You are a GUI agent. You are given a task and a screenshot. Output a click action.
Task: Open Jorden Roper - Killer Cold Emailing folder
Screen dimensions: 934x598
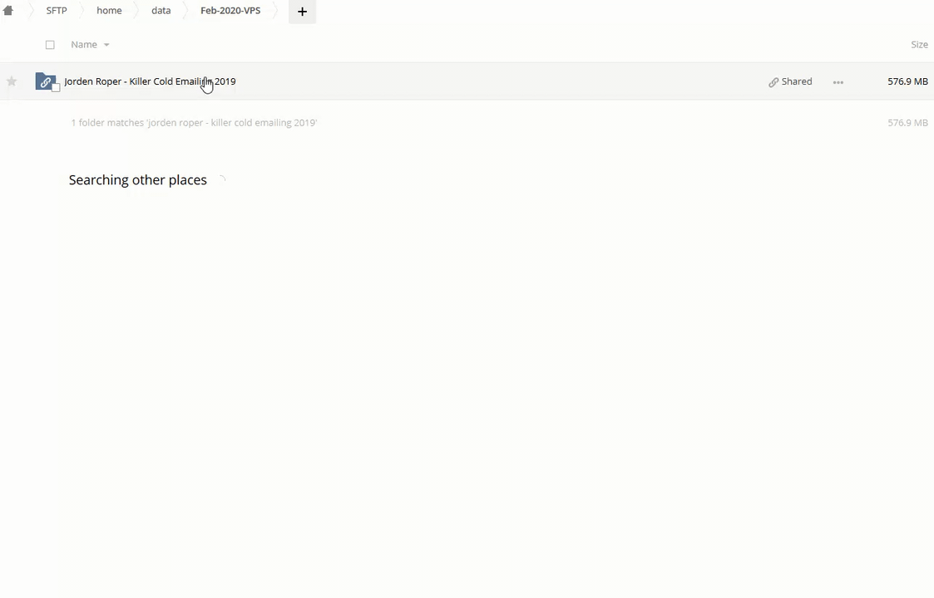click(x=150, y=81)
